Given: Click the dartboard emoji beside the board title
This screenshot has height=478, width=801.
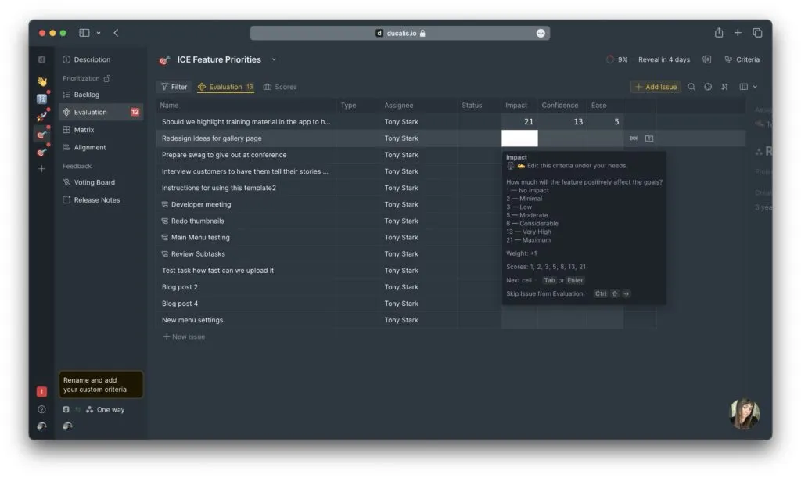Looking at the screenshot, I should click(164, 59).
